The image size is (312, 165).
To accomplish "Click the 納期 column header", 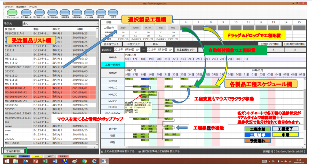I will click(80, 29).
